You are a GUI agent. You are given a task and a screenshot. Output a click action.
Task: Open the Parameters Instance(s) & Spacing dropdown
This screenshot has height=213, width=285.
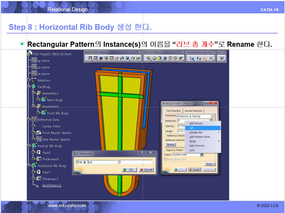[212, 116]
